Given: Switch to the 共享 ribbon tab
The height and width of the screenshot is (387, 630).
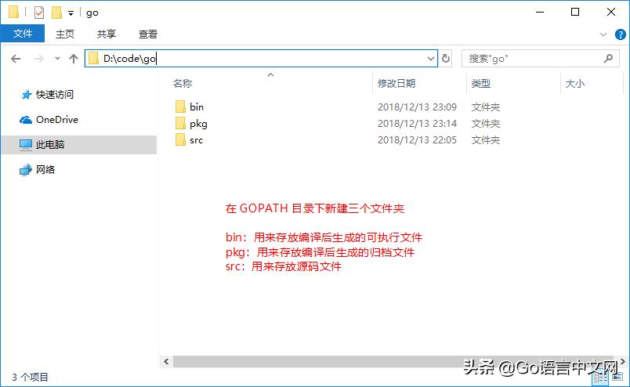Looking at the screenshot, I should 107,34.
